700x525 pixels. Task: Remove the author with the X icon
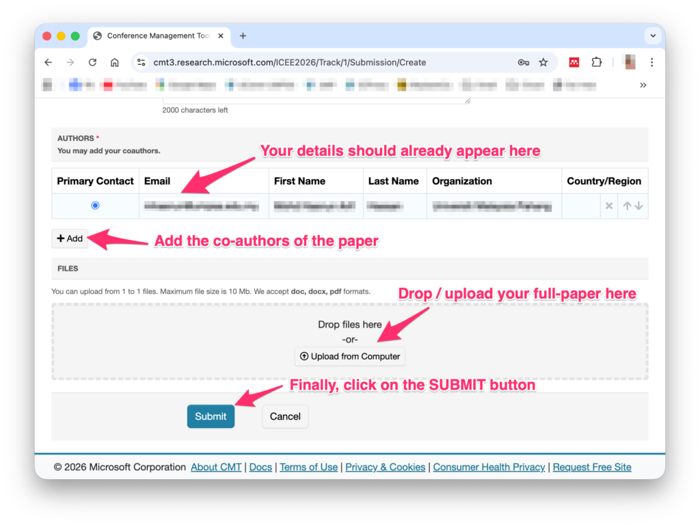tap(609, 206)
